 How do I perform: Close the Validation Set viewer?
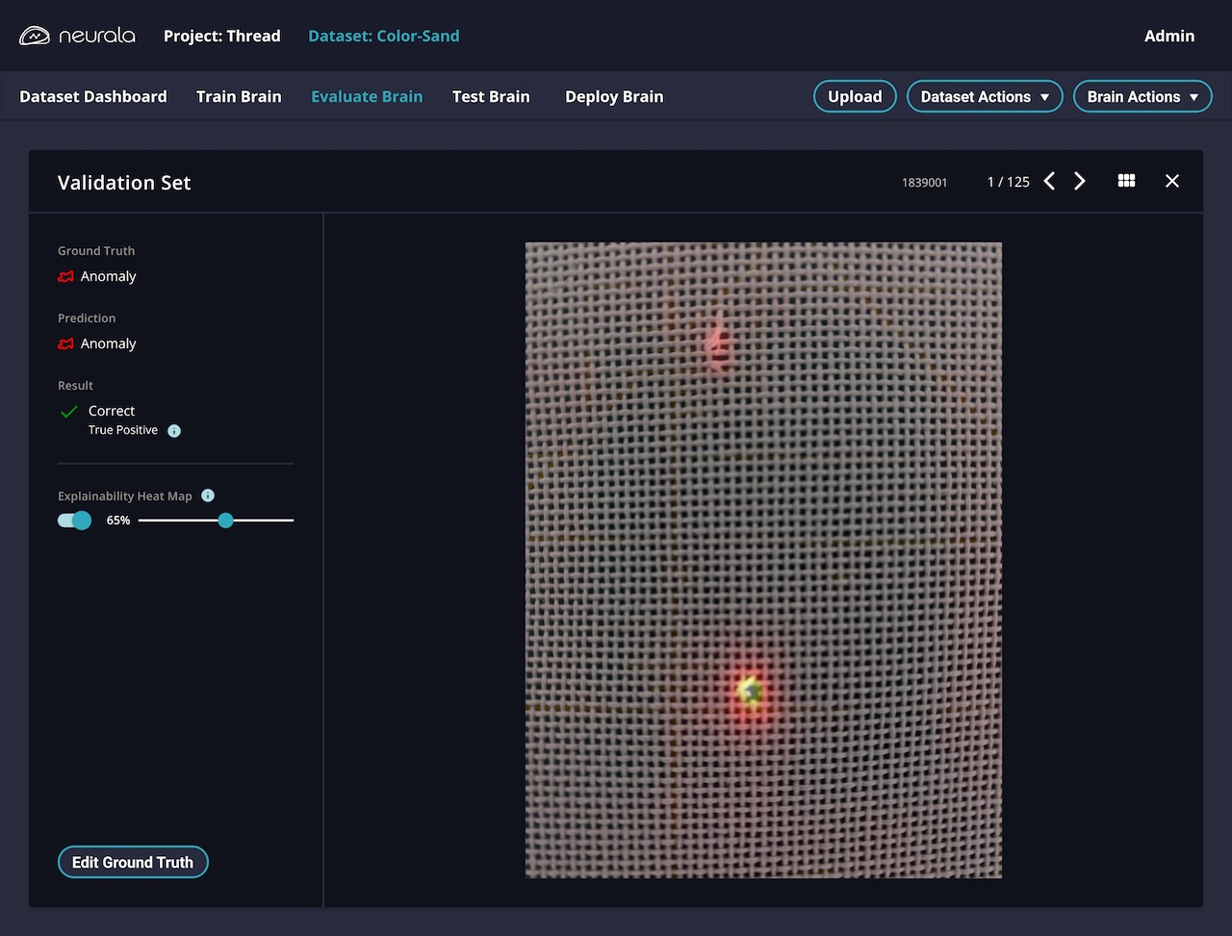click(x=1171, y=181)
